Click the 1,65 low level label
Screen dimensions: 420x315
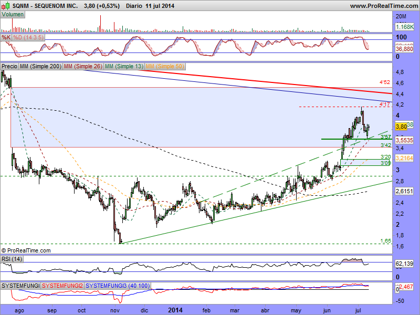point(386,241)
